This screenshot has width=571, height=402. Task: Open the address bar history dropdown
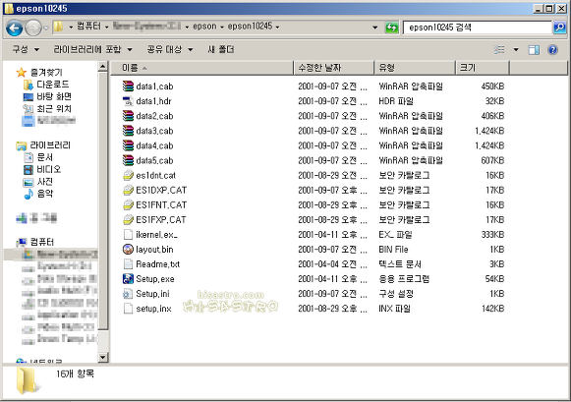tap(375, 28)
